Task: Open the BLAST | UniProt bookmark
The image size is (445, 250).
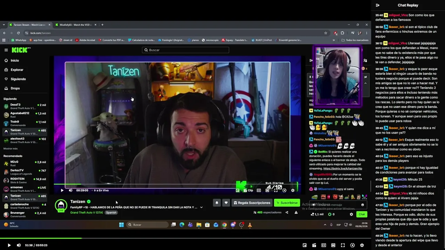Action: (261, 40)
